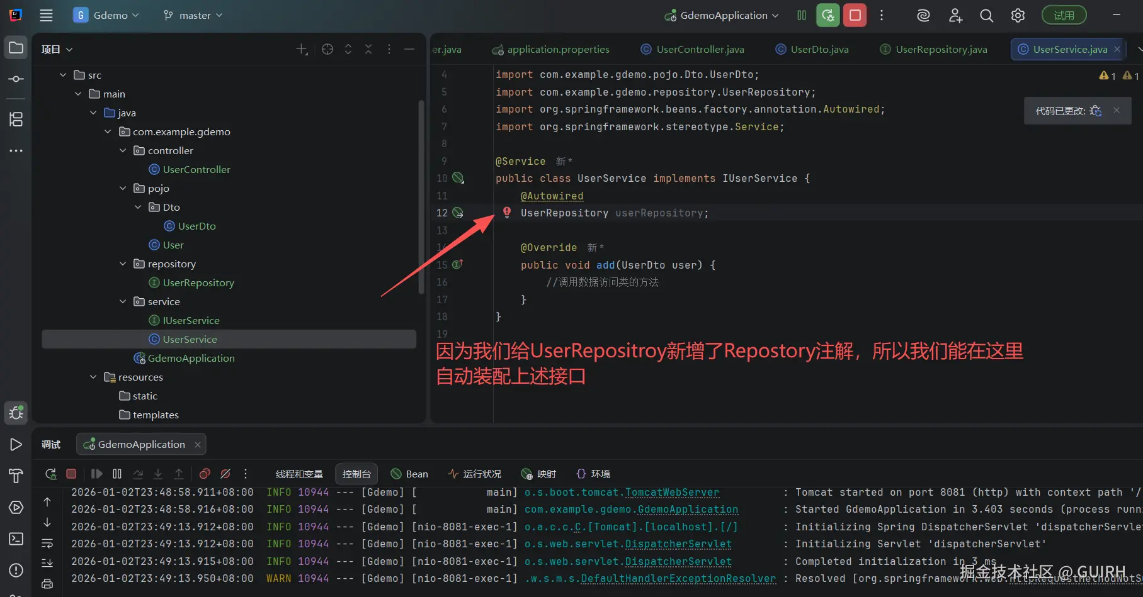Click the red error bulb on line 12
The width and height of the screenshot is (1143, 597).
(x=507, y=213)
